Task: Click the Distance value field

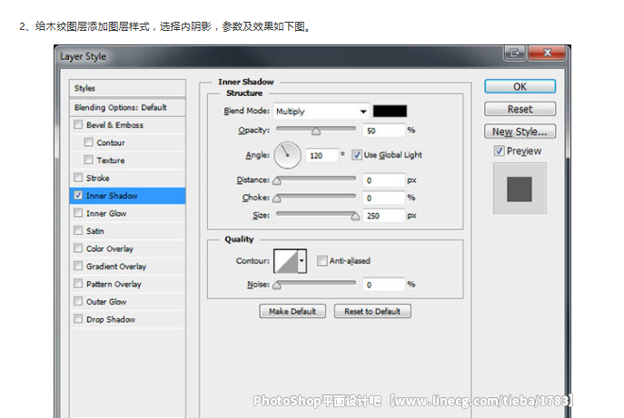Action: click(383, 180)
